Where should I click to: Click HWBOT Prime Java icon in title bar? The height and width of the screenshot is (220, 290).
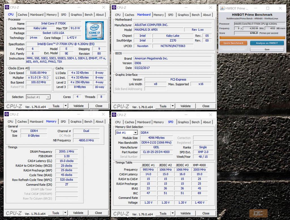[222, 8]
